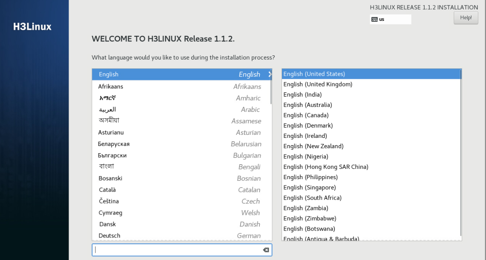The height and width of the screenshot is (260, 486).
Task: Clear the language search field with backspace icon
Action: (266, 250)
